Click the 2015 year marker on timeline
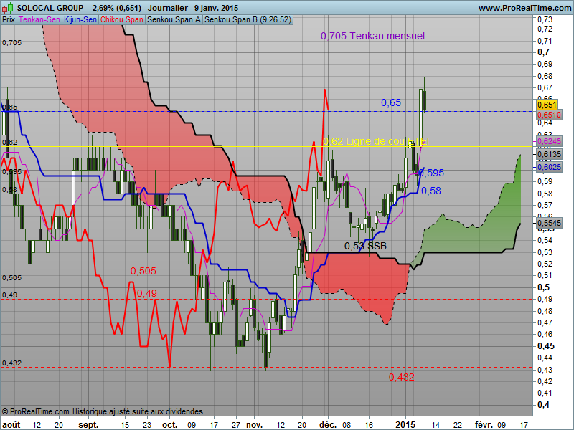 coord(405,424)
